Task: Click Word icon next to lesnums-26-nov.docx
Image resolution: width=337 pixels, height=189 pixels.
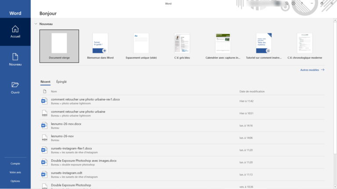Action: (x=44, y=126)
